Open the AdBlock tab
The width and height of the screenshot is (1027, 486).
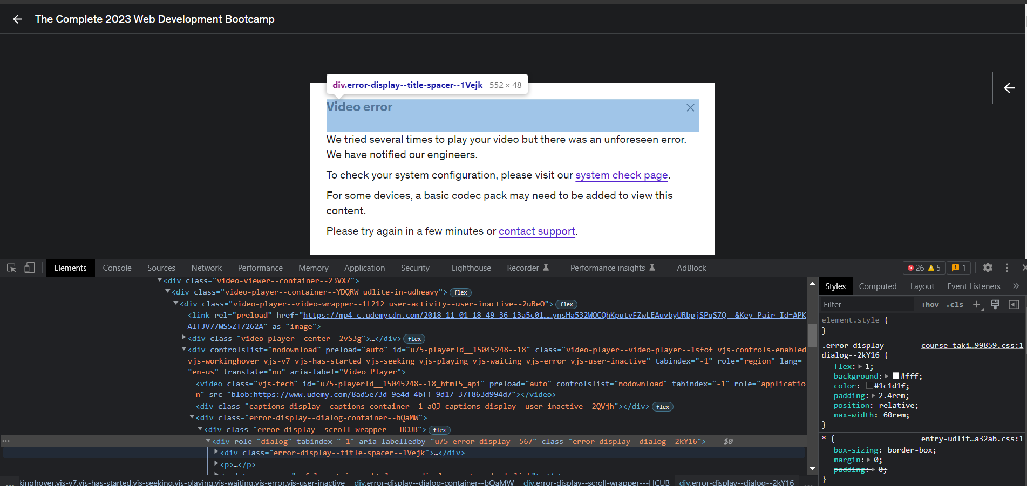coord(691,268)
